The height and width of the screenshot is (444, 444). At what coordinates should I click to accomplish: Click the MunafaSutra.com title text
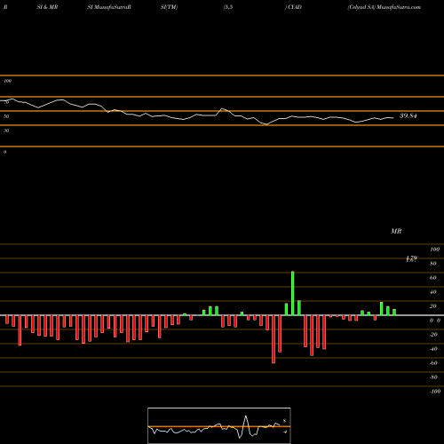tap(399, 7)
